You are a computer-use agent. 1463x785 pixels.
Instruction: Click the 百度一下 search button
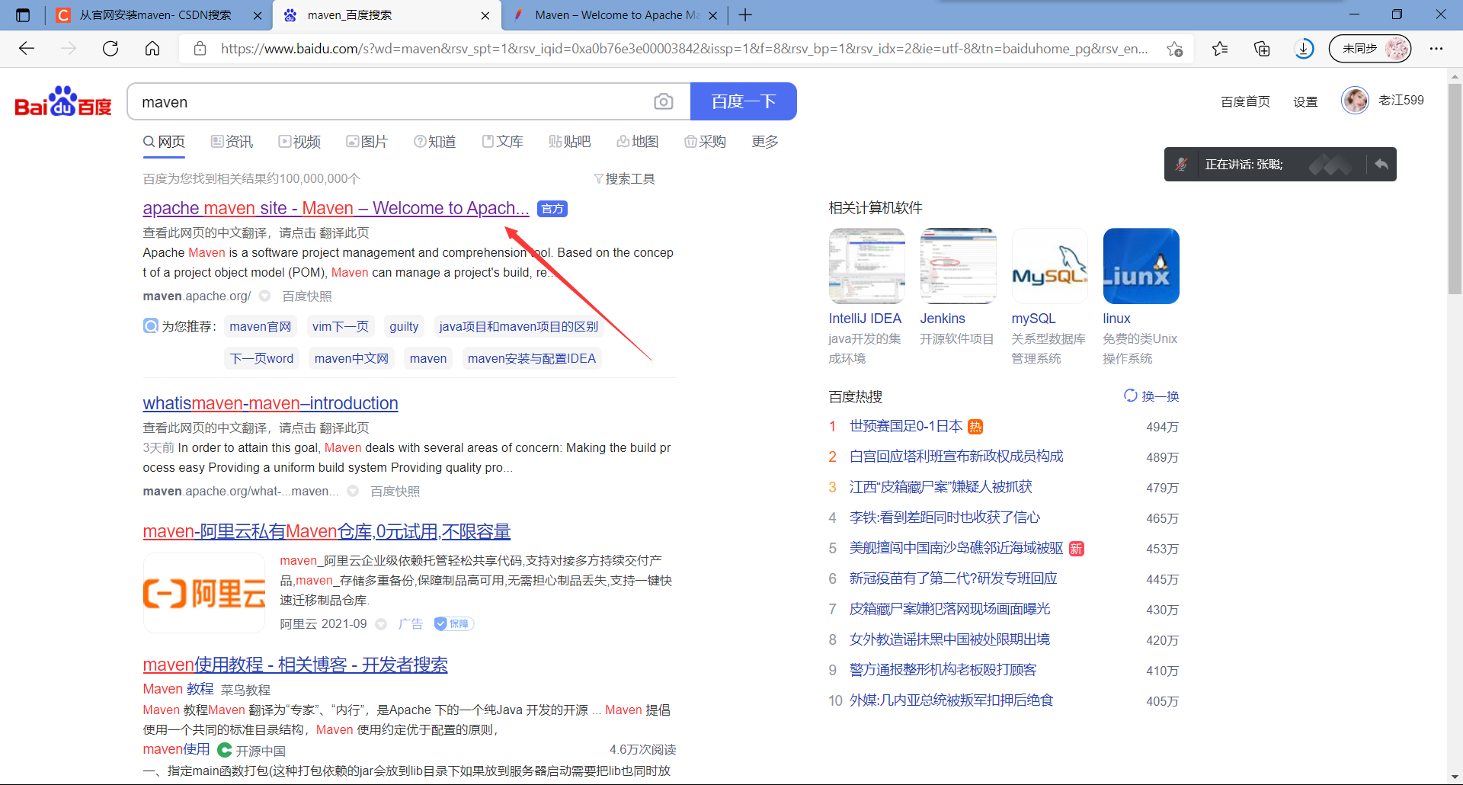click(744, 101)
